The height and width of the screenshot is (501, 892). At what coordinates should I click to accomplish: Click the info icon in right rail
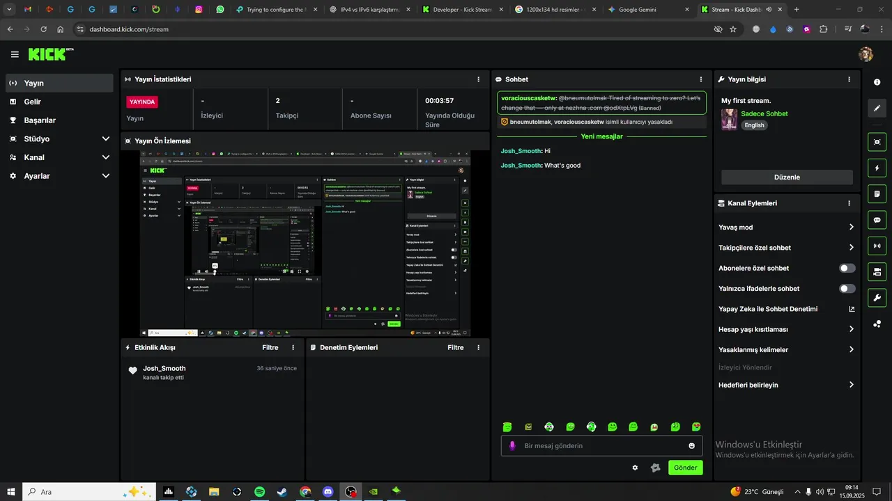pos(877,82)
